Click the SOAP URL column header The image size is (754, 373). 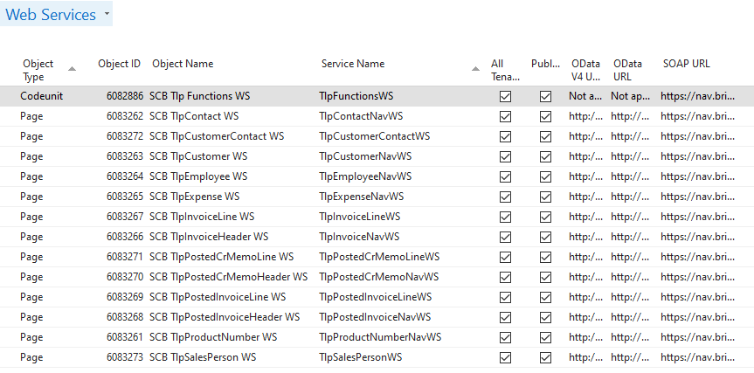(686, 64)
